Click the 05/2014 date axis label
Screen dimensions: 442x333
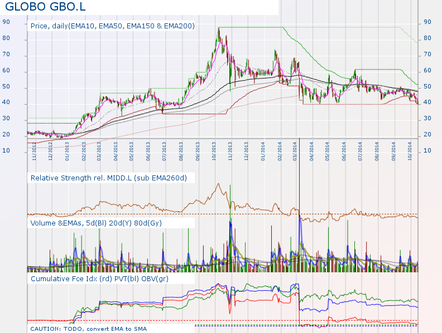327,151
